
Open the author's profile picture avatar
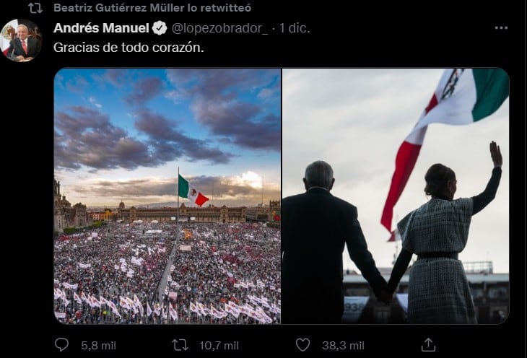[x=20, y=40]
